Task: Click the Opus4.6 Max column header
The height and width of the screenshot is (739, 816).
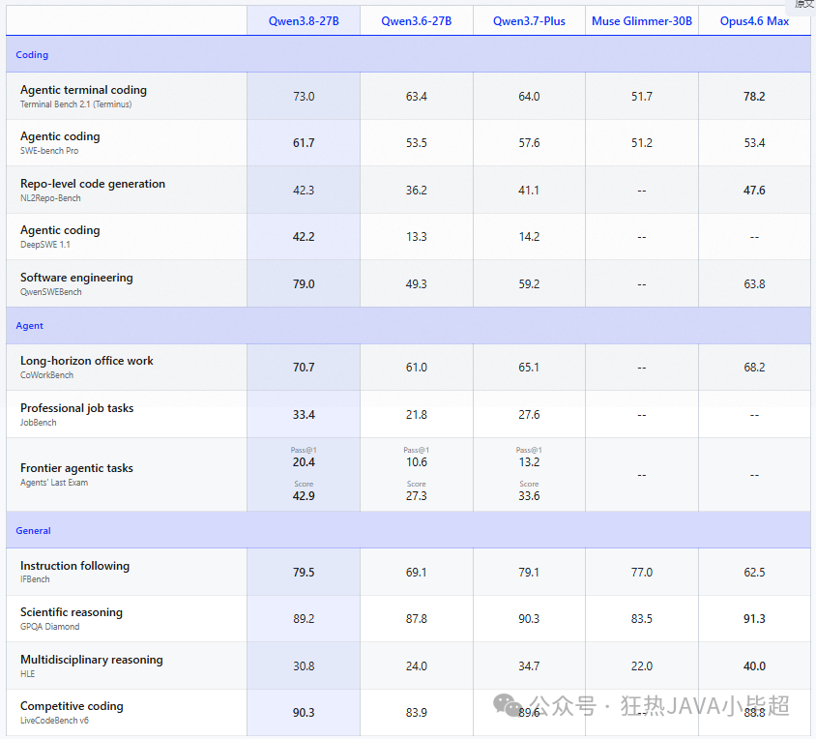Action: point(754,21)
